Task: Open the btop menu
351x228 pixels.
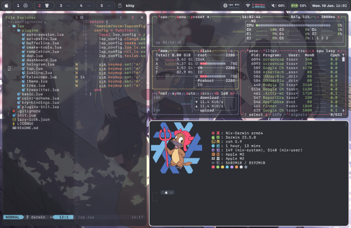Action: pos(181,17)
